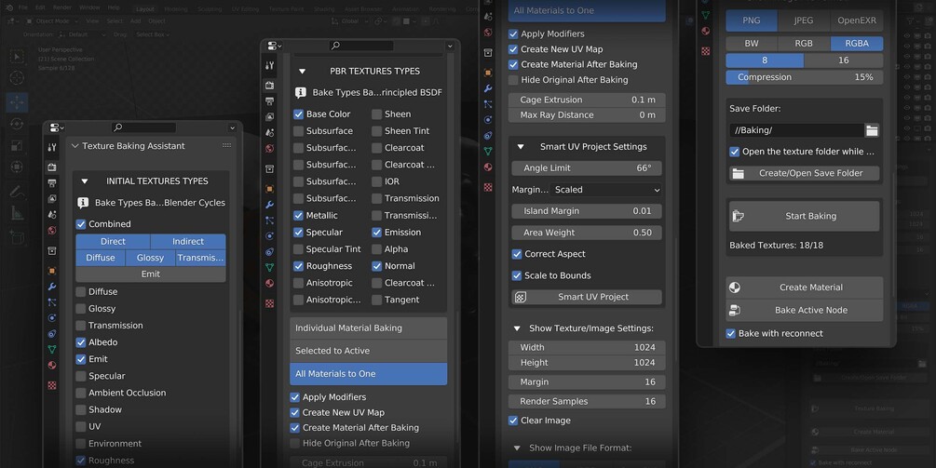The height and width of the screenshot is (468, 936).
Task: Click info icon beside Bake Types Ba...rincipled BSDF
Action: 301,92
